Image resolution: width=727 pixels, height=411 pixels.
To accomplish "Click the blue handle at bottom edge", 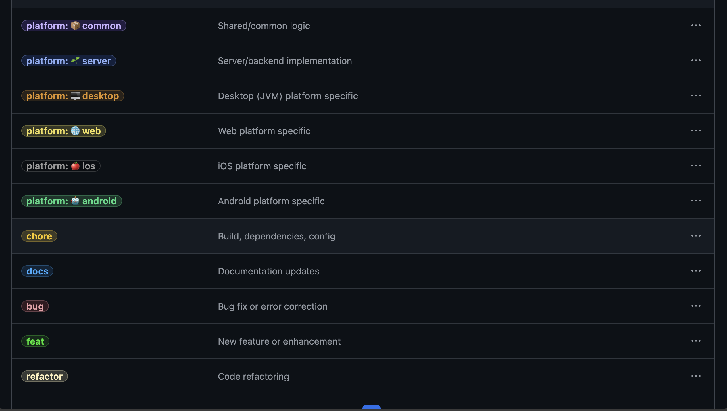I will 371,407.
